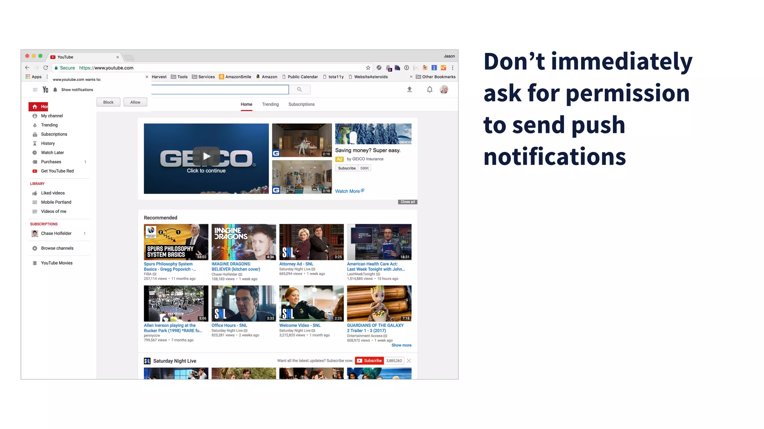
Task: Allow YouTube notifications
Action: [135, 102]
